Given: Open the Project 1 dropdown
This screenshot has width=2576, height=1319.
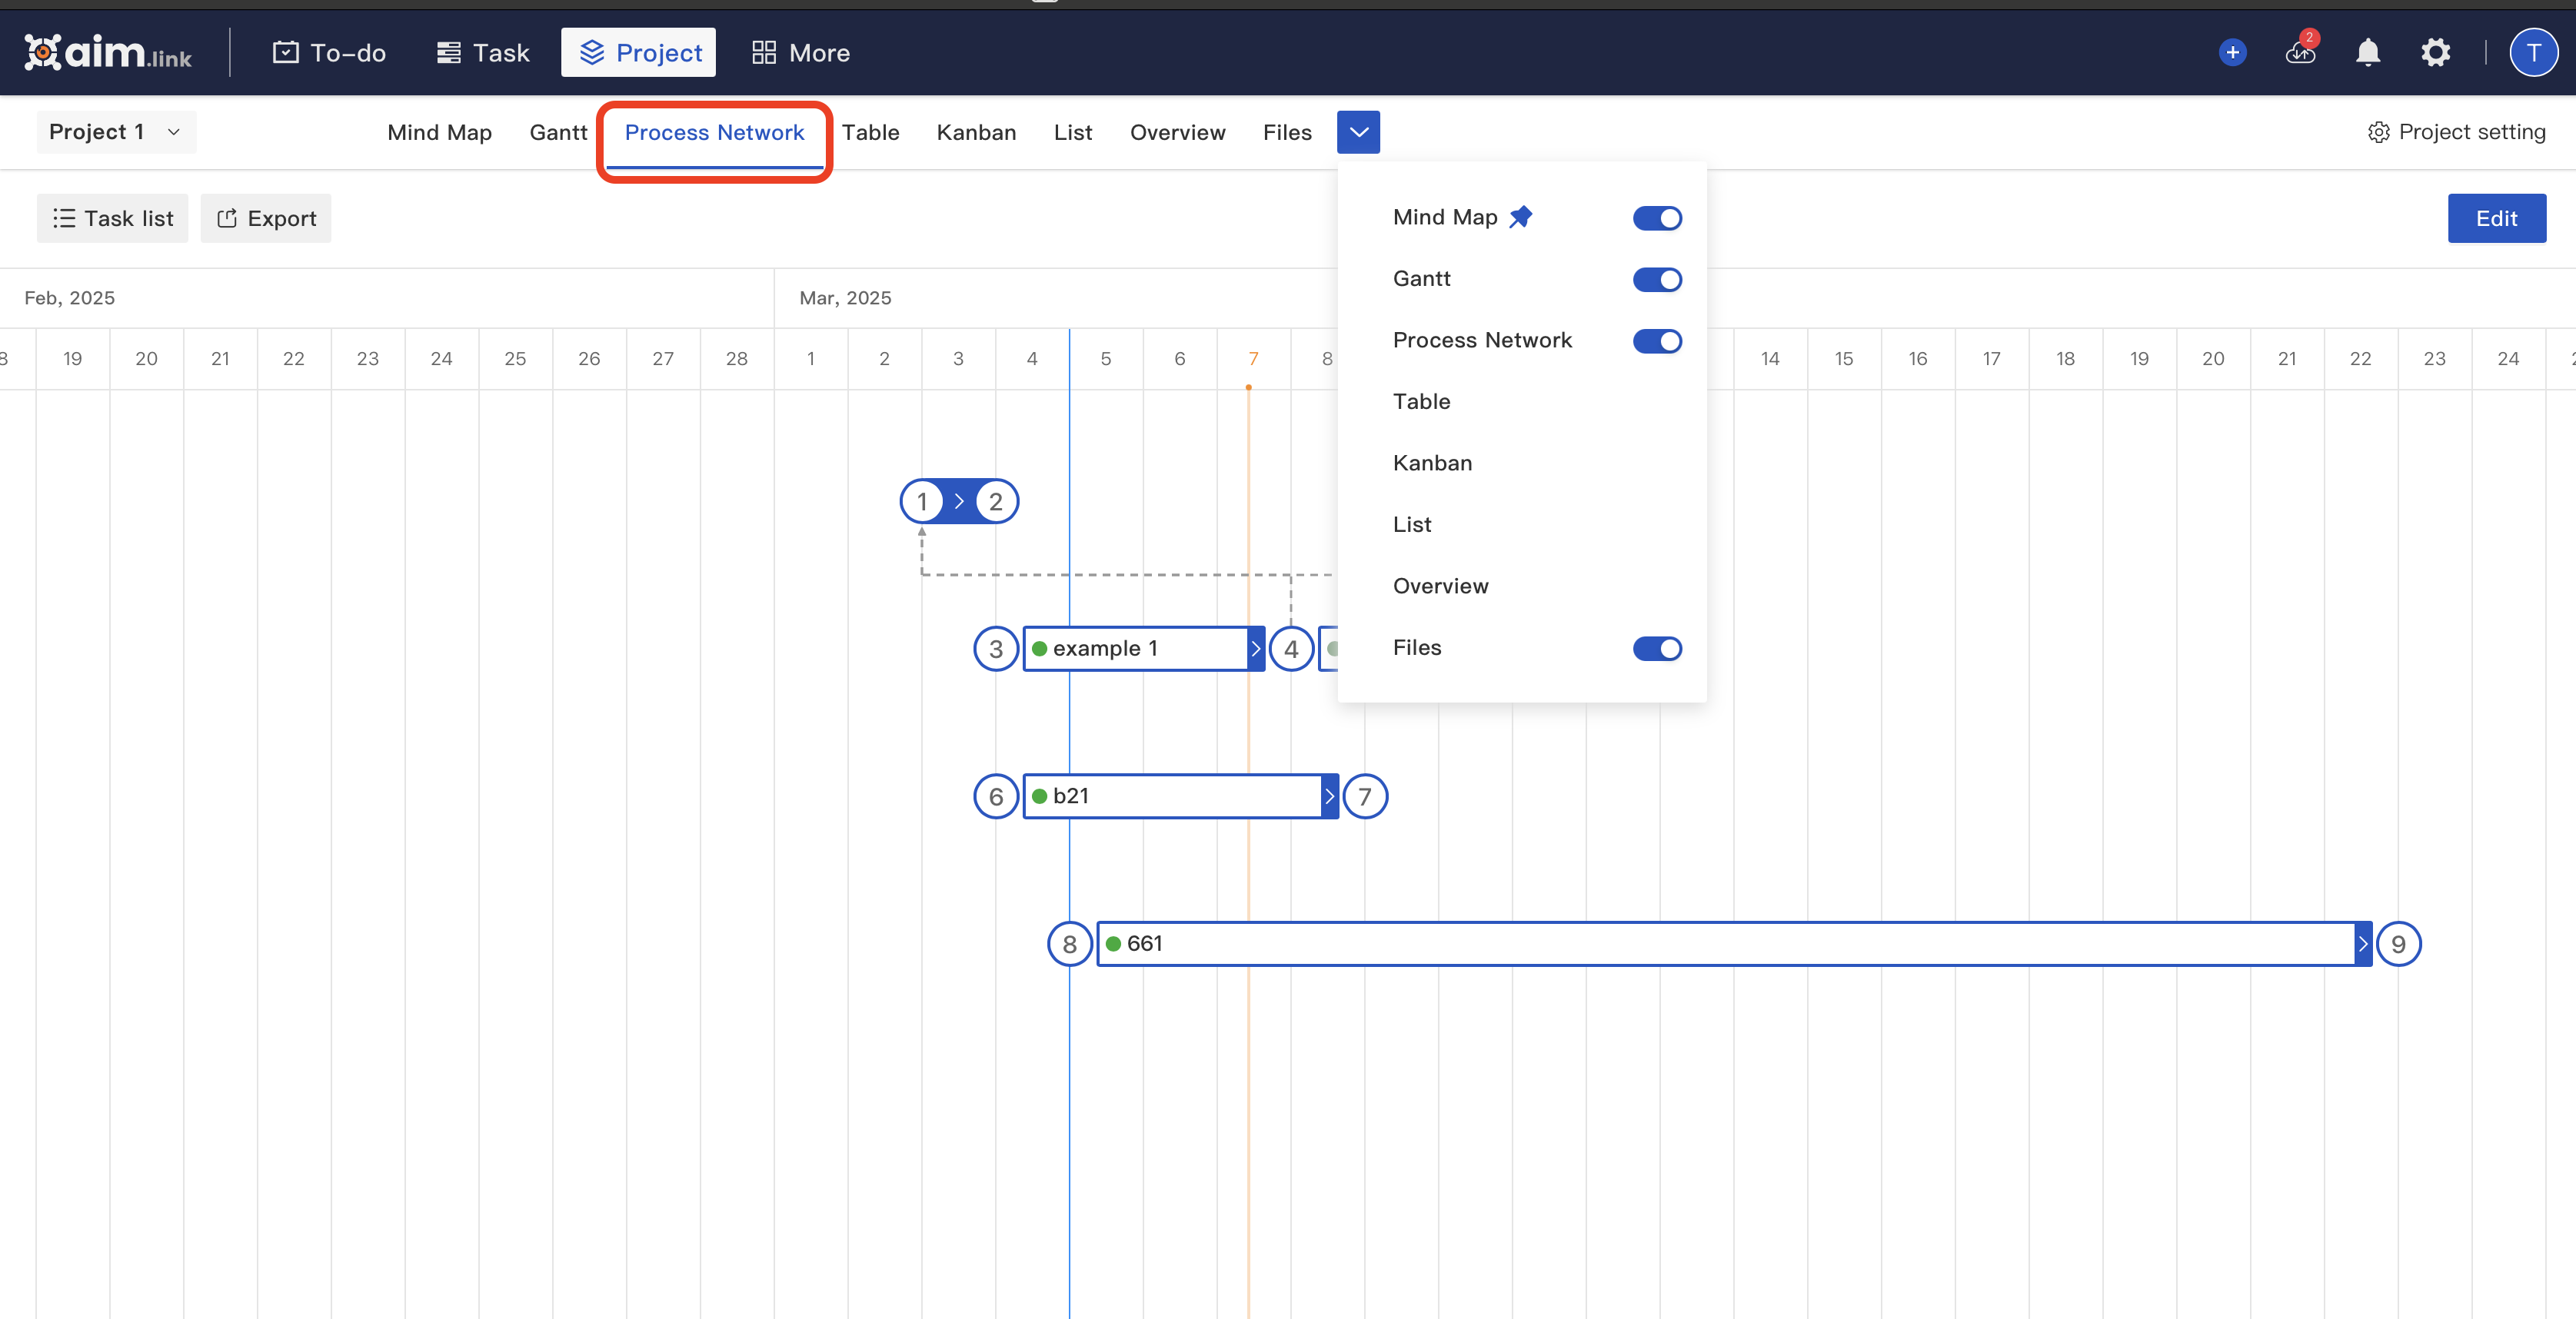Looking at the screenshot, I should pos(115,131).
